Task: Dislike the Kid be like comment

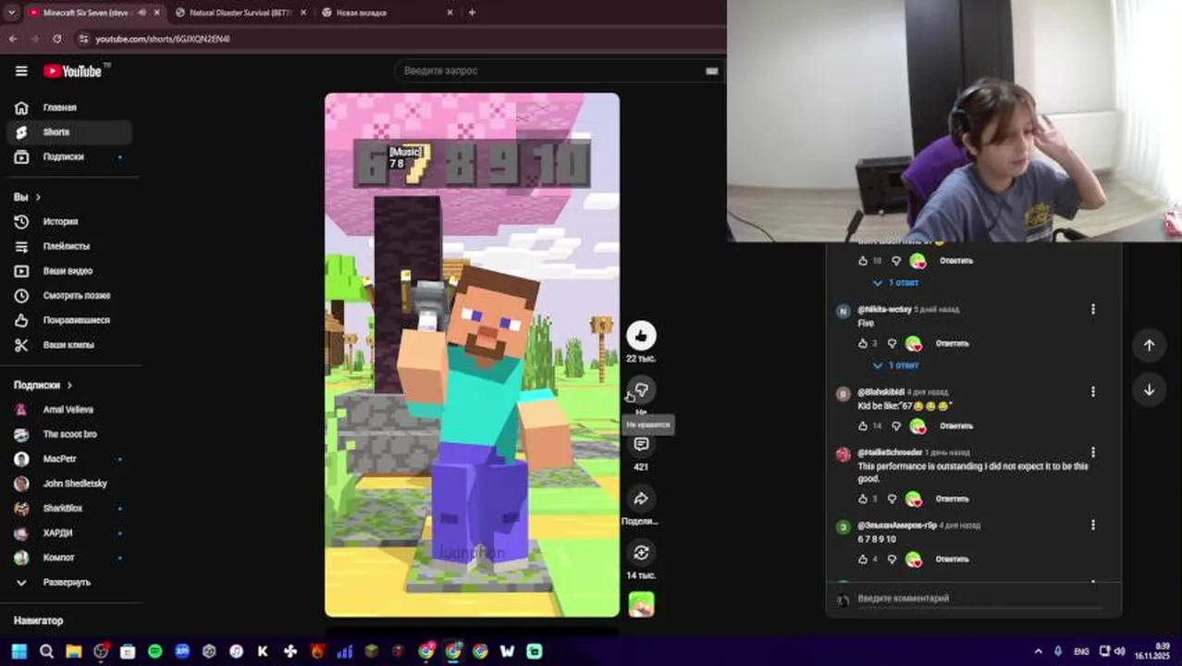Action: tap(895, 425)
